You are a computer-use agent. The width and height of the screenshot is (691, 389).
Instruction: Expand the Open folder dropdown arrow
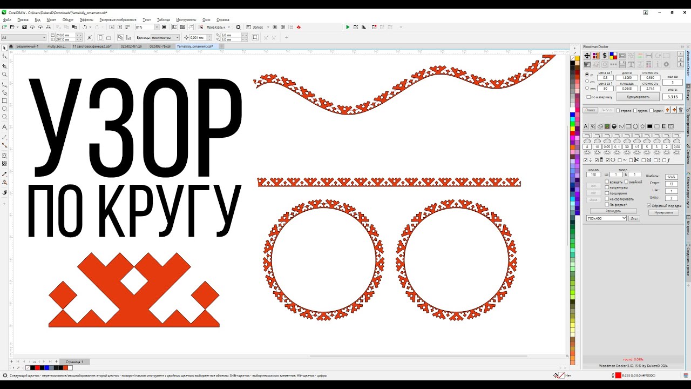coord(18,27)
